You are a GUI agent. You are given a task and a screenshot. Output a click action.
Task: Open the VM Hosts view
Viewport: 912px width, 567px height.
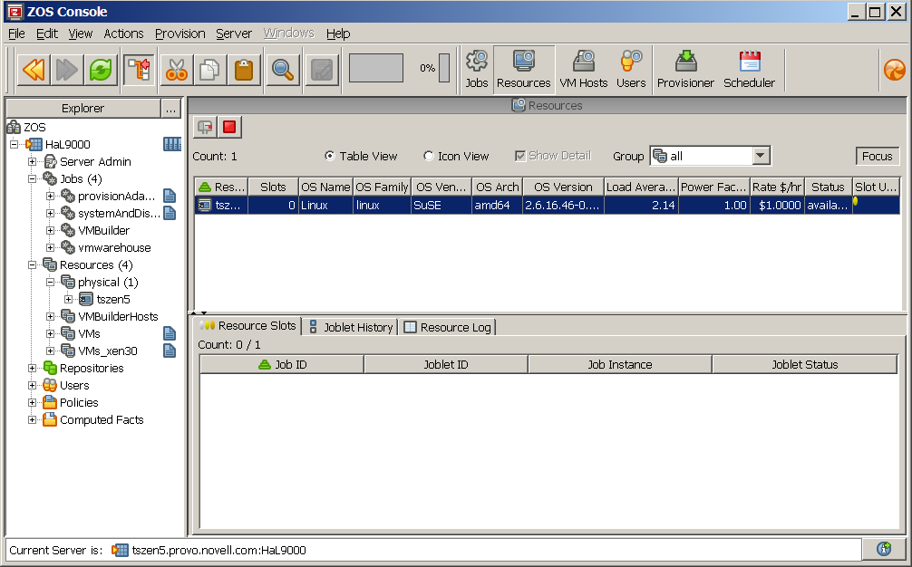(584, 70)
